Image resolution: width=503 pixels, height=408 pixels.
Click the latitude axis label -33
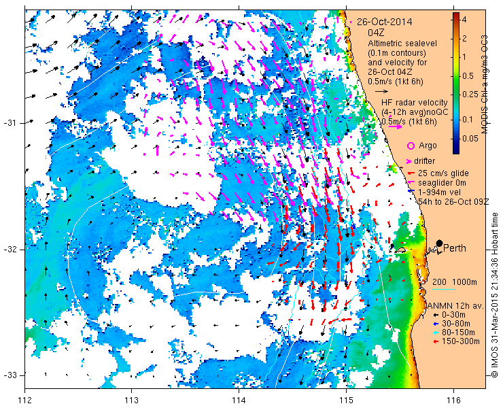(x=10, y=375)
